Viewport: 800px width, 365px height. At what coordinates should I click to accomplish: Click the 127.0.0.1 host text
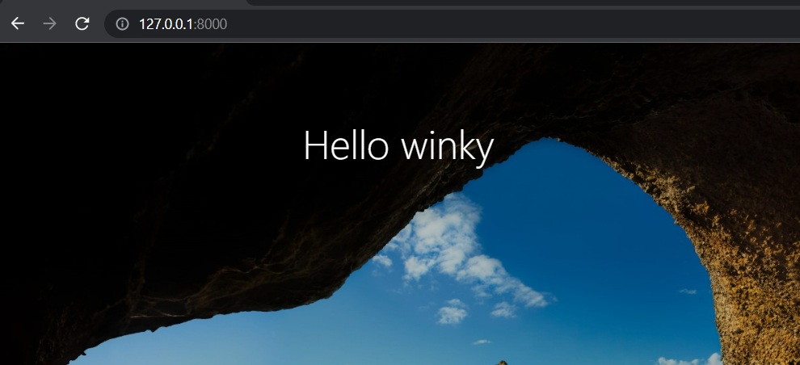[x=167, y=24]
